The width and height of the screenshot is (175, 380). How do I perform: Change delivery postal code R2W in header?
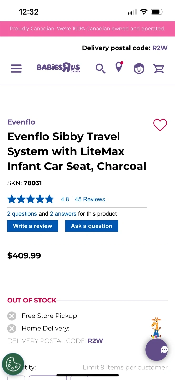point(160,48)
